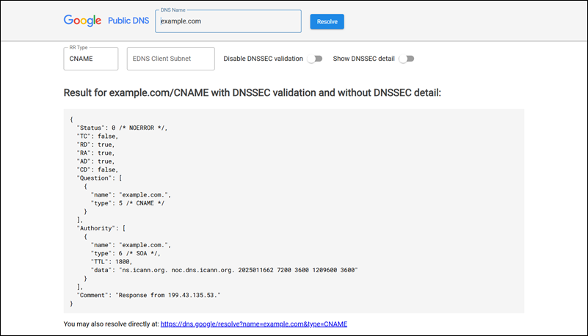Click "You may also resolve directly at:" text
This screenshot has height=336, width=588.
click(112, 324)
